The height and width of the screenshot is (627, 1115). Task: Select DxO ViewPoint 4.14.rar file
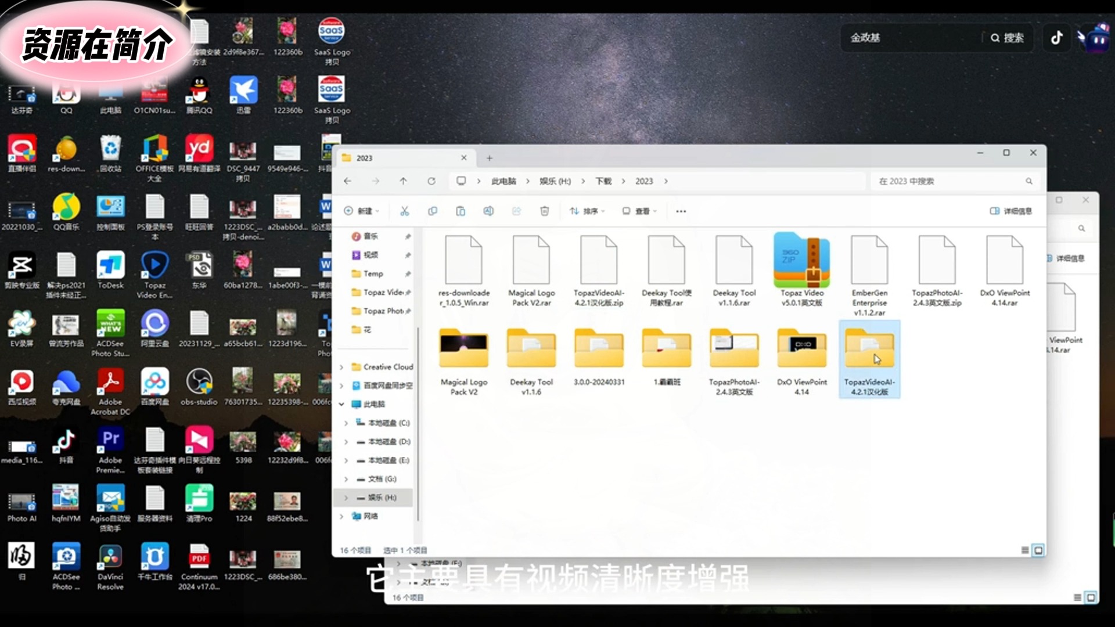pyautogui.click(x=1005, y=271)
